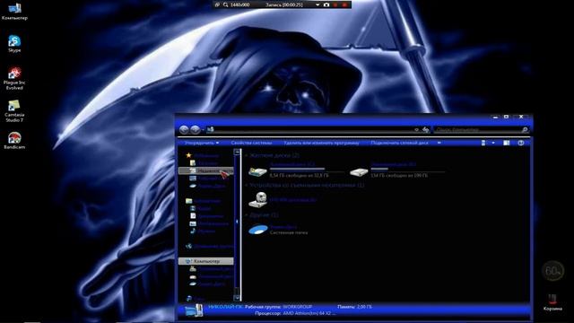Select Компьютер in the navigation pane
Screen dimensions: 574x323
[x=206, y=261]
